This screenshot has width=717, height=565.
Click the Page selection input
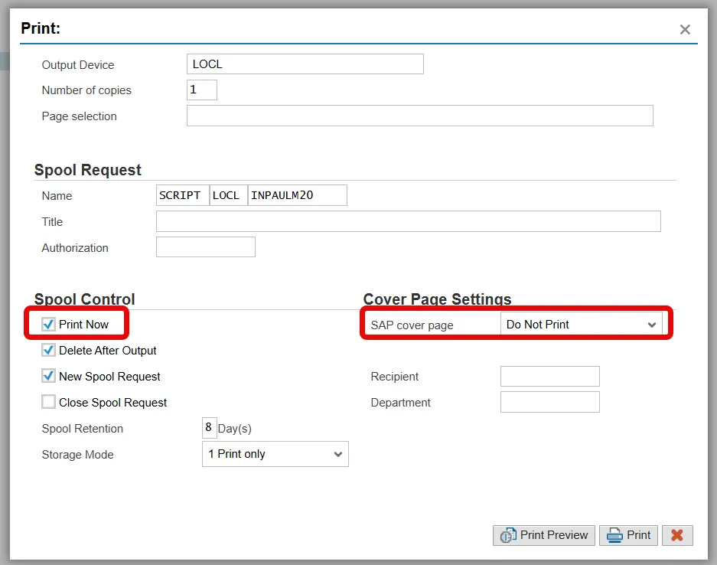(419, 116)
